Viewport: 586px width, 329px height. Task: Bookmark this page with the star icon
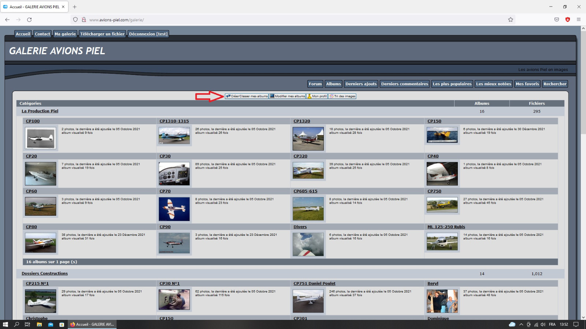[x=511, y=20]
